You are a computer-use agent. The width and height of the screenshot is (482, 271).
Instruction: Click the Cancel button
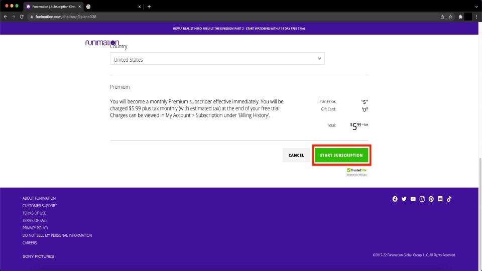tap(296, 155)
